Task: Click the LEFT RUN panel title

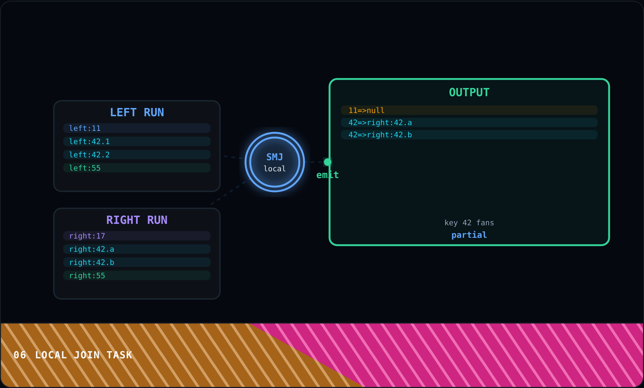Action: click(137, 112)
